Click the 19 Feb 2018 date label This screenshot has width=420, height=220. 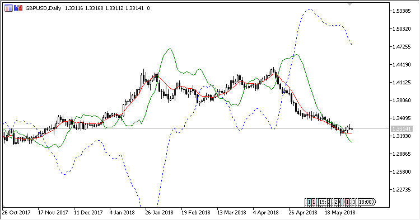click(x=195, y=213)
